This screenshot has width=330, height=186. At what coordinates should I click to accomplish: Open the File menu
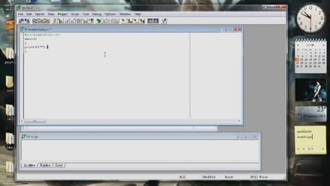coord(21,14)
